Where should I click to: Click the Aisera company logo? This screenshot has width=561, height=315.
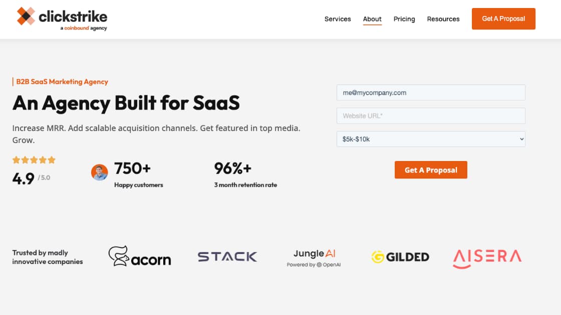click(486, 257)
